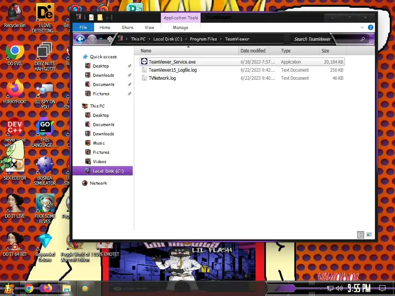Expand breadcrumb arrow after Program Files
This screenshot has width=395, height=296.
221,39
